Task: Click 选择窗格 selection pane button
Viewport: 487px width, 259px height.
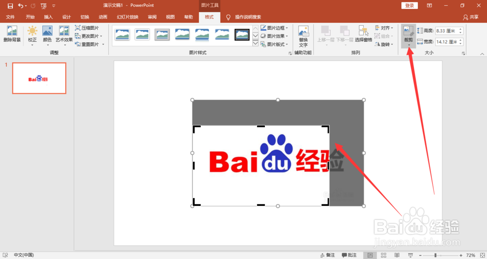Action: pos(363,34)
